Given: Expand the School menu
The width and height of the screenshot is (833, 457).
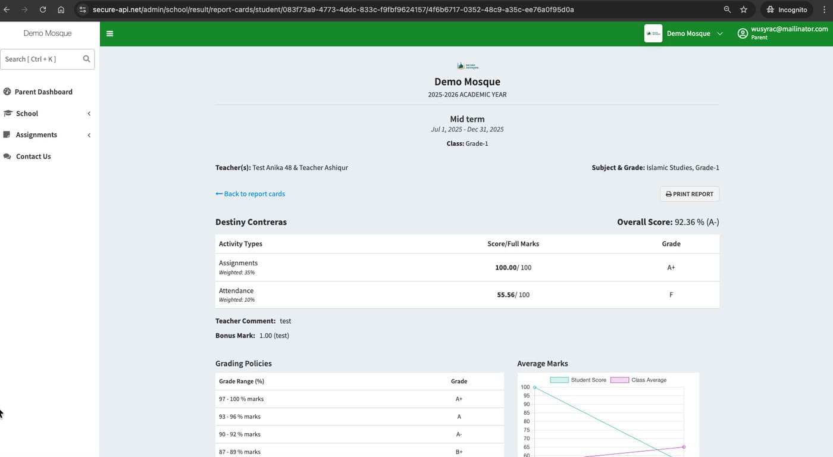Looking at the screenshot, I should tap(48, 114).
